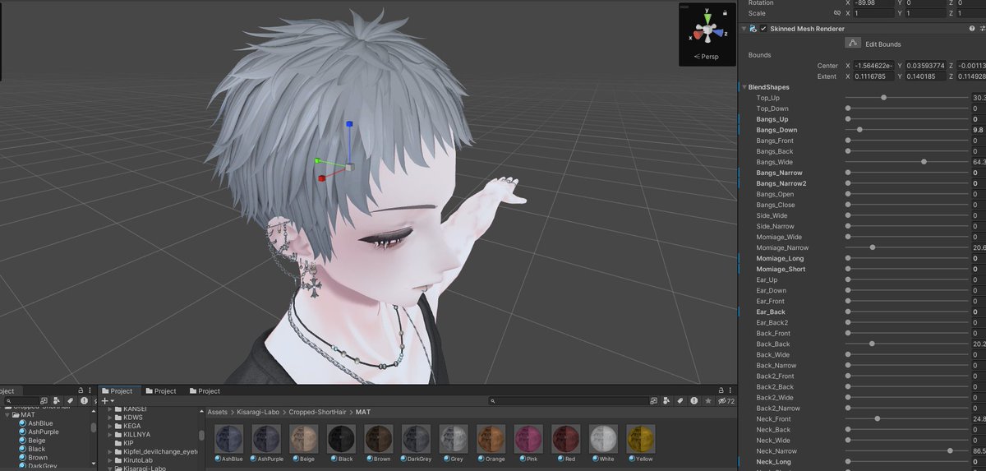Click the plus Create button in Project panel

[x=106, y=401]
